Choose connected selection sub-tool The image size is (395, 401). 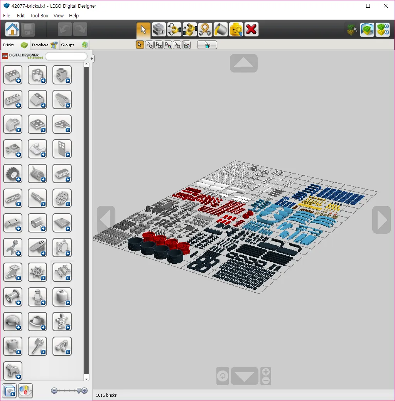click(x=159, y=45)
